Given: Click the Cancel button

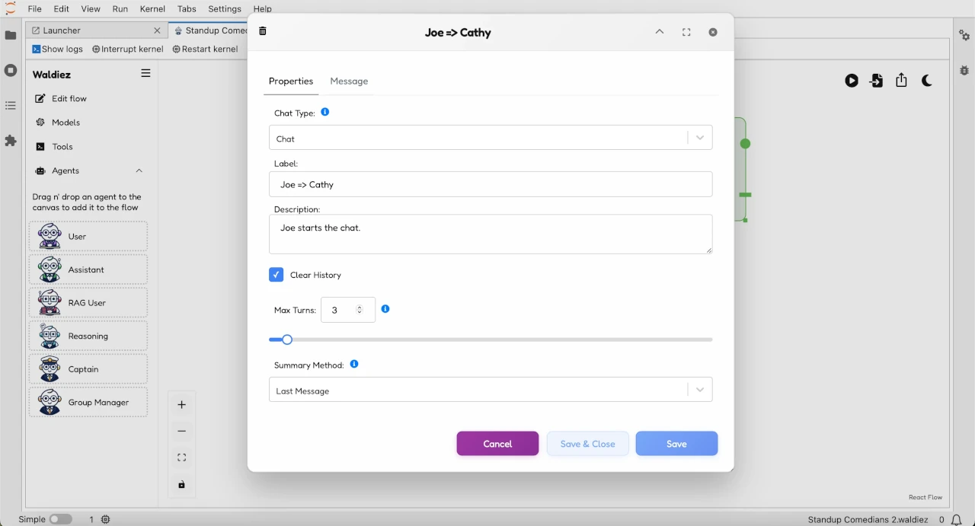Looking at the screenshot, I should [x=497, y=444].
